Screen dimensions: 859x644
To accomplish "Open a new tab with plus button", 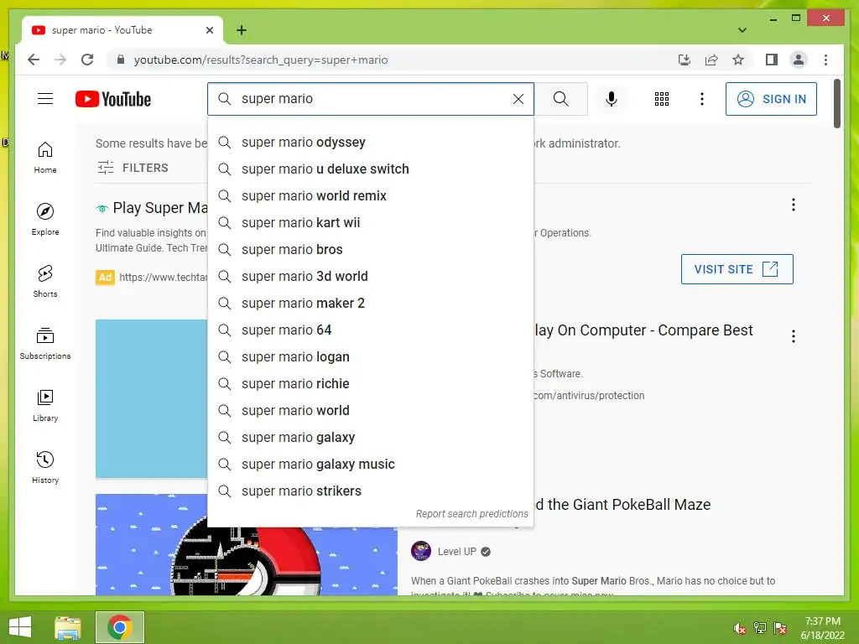I will pos(242,30).
